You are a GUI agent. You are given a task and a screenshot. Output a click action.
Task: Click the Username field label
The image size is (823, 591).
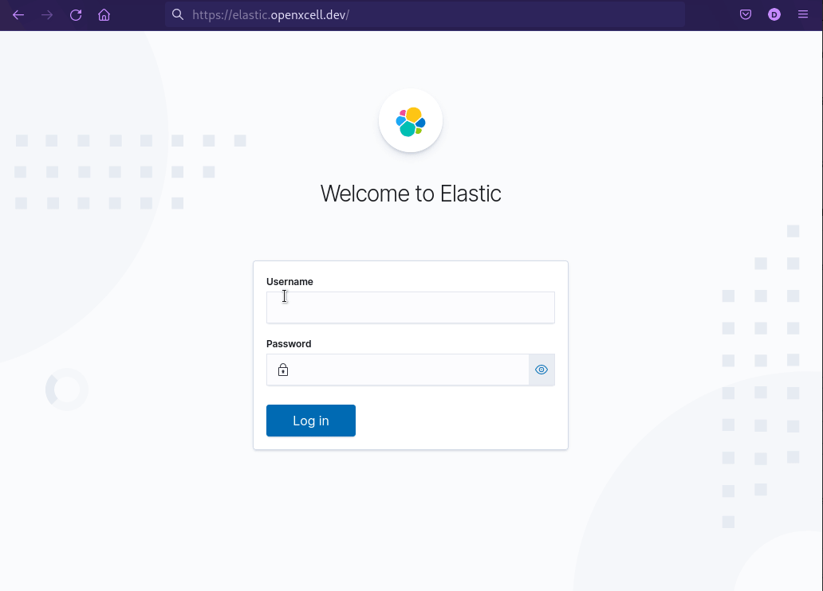(289, 282)
